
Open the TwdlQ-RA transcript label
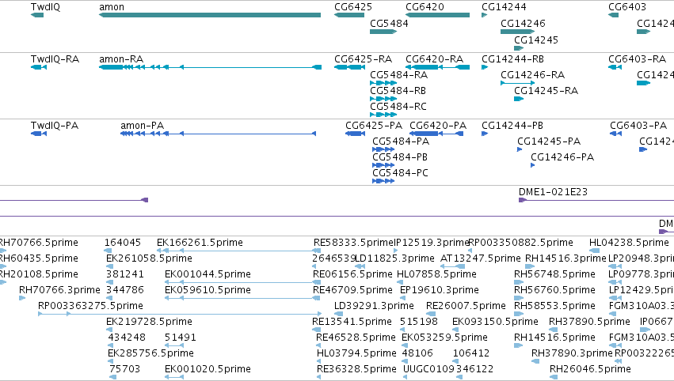(x=55, y=58)
